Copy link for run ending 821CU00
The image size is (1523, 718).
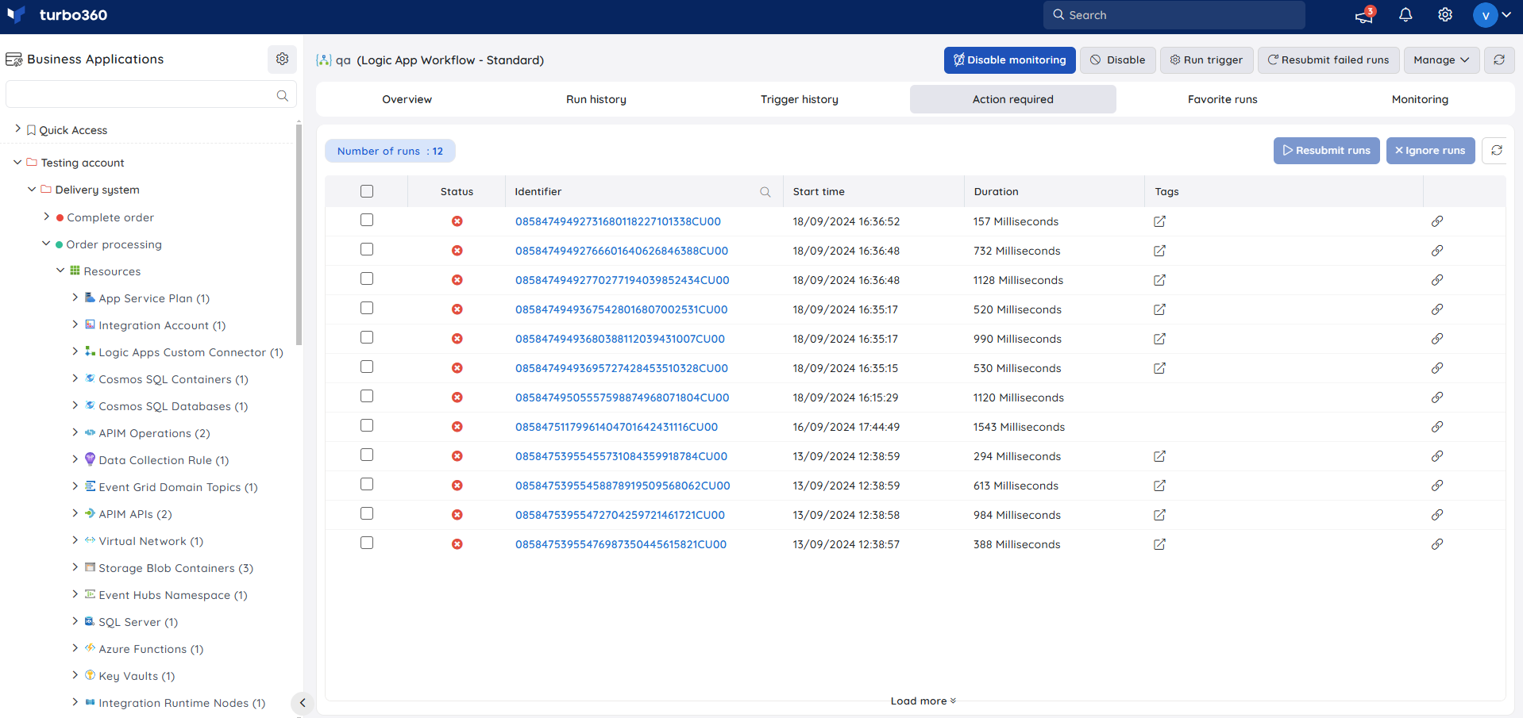(x=1437, y=544)
